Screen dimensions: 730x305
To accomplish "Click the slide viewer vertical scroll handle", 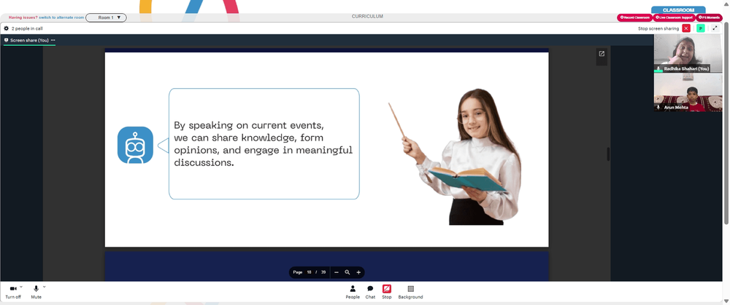I will click(608, 154).
